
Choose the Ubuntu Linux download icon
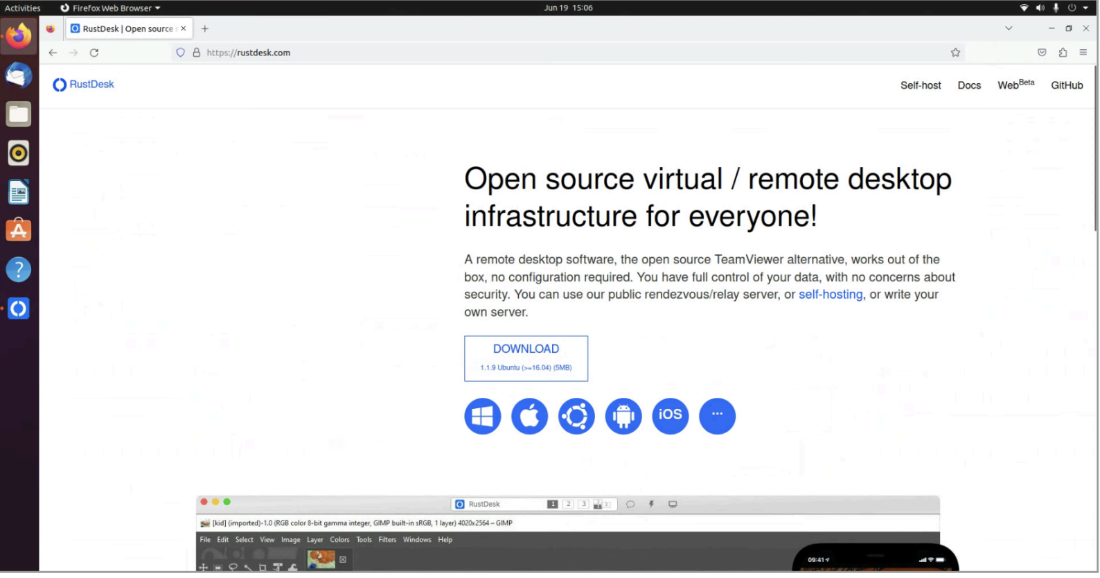coord(576,417)
